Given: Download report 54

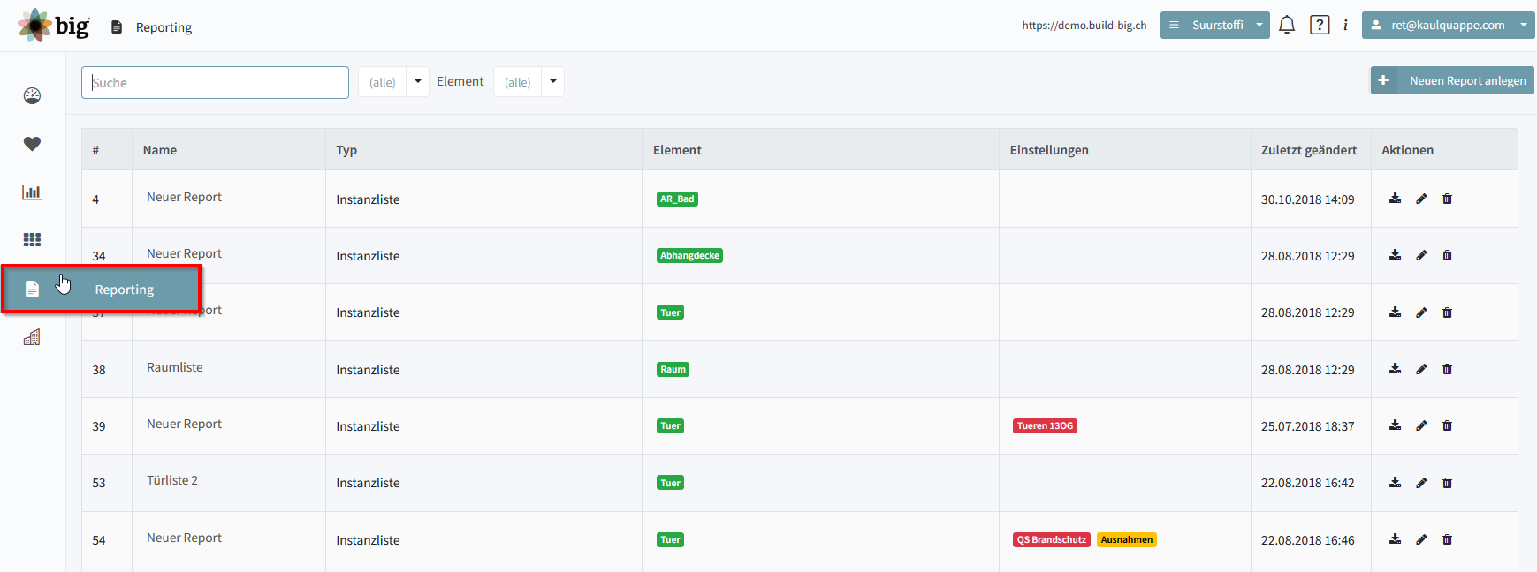Looking at the screenshot, I should [x=1395, y=539].
